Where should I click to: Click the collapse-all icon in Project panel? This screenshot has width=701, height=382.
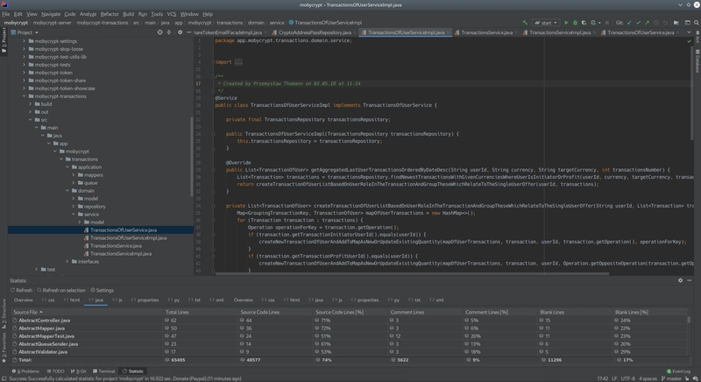169,32
